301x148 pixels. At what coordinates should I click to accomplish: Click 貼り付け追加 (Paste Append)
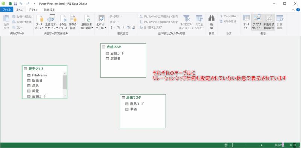click(22, 17)
